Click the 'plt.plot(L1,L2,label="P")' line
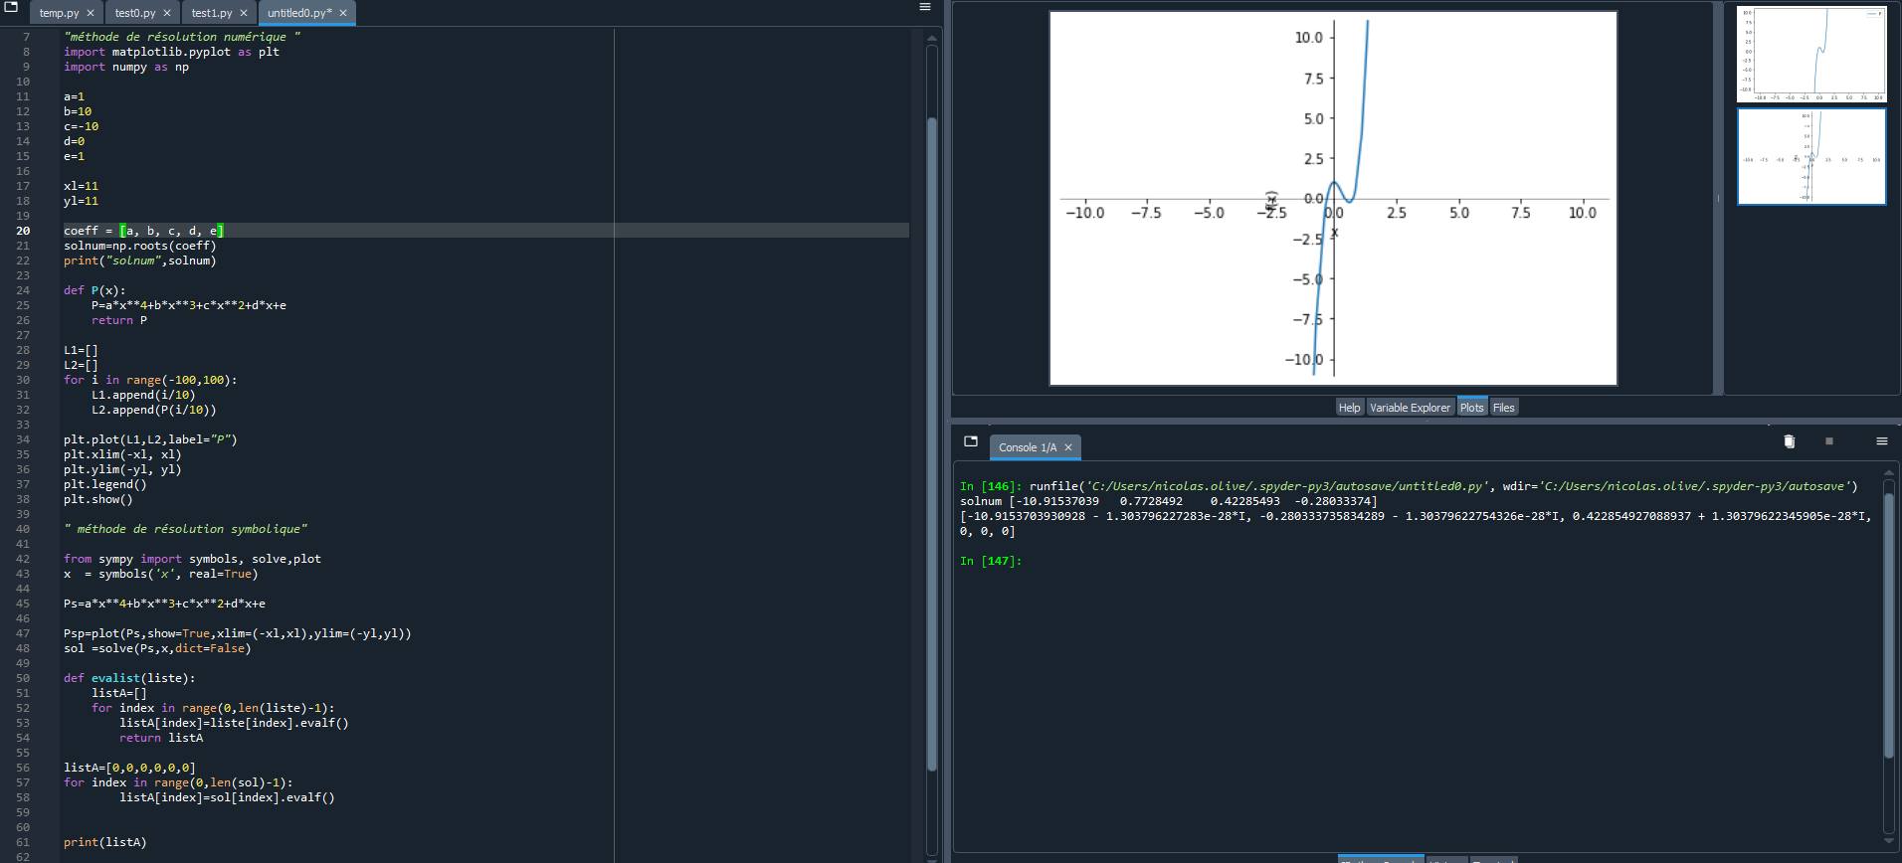This screenshot has height=863, width=1902. coord(150,439)
